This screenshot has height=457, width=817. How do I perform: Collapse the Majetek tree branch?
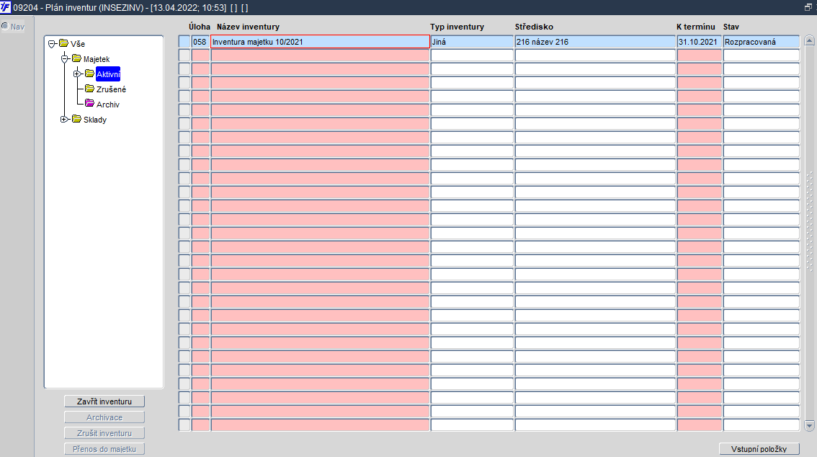65,59
